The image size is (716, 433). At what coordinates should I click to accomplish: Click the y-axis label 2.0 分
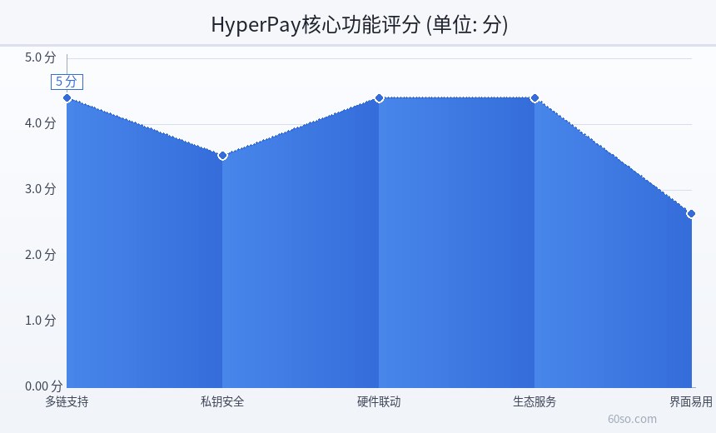point(41,255)
